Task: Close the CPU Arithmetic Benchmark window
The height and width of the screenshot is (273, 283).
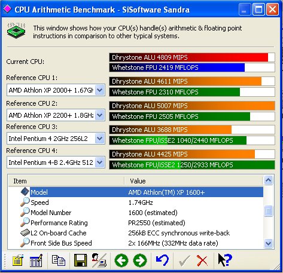Action: [272, 9]
